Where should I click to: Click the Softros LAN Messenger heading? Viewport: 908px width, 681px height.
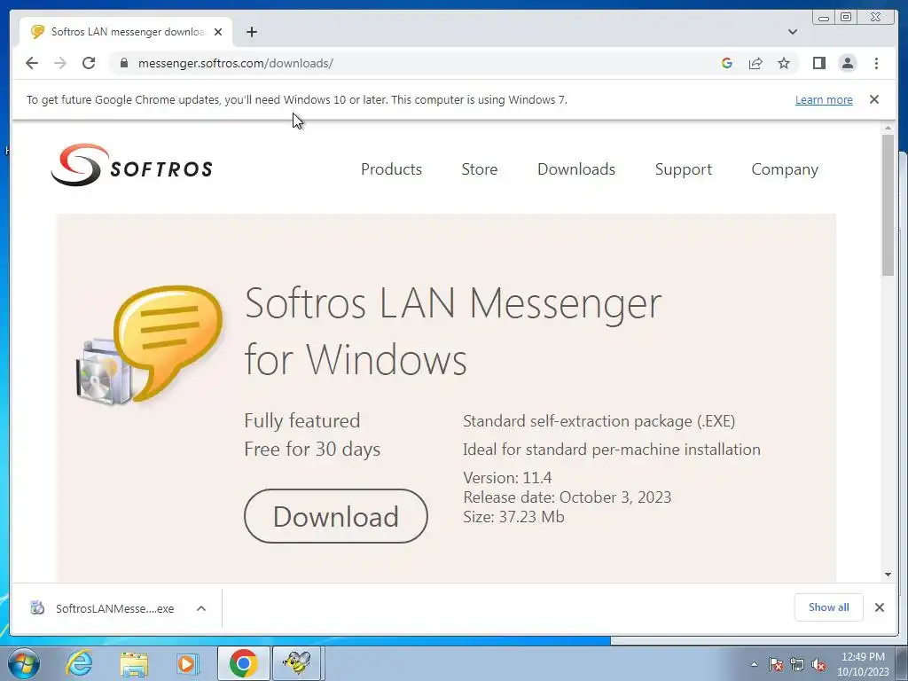(x=453, y=331)
